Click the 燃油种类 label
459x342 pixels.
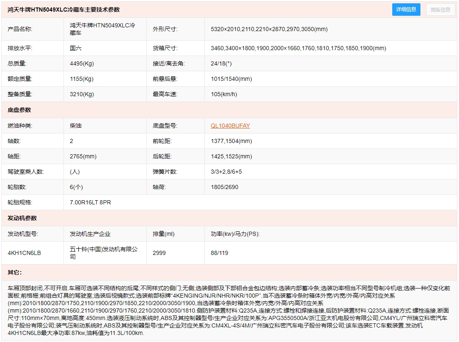coord(20,126)
